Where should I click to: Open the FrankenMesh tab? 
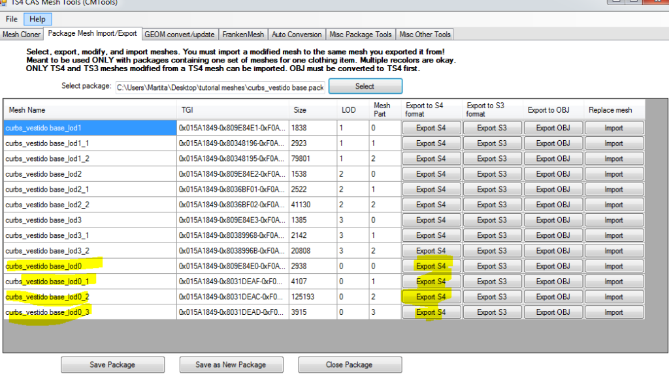click(242, 35)
